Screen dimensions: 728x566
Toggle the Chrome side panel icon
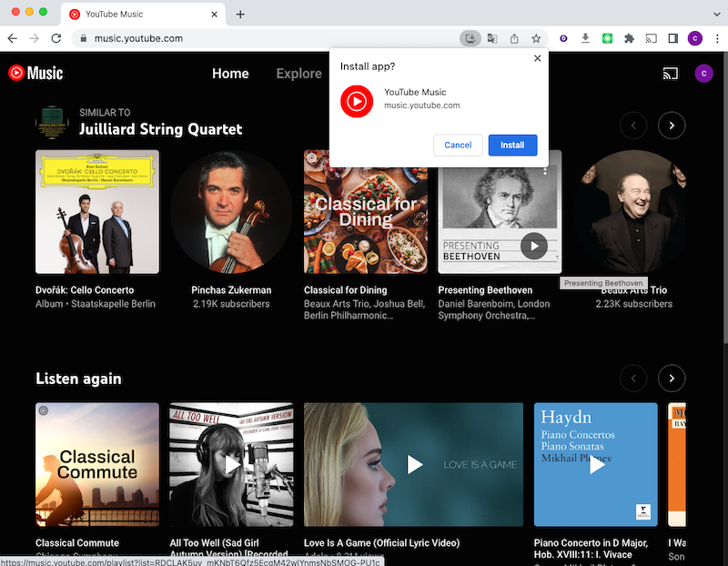[x=673, y=38]
